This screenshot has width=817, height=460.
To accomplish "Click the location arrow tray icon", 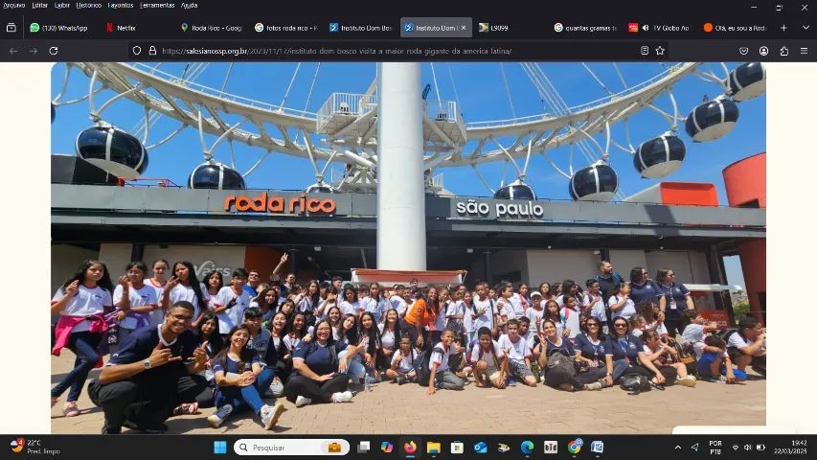I will [694, 448].
